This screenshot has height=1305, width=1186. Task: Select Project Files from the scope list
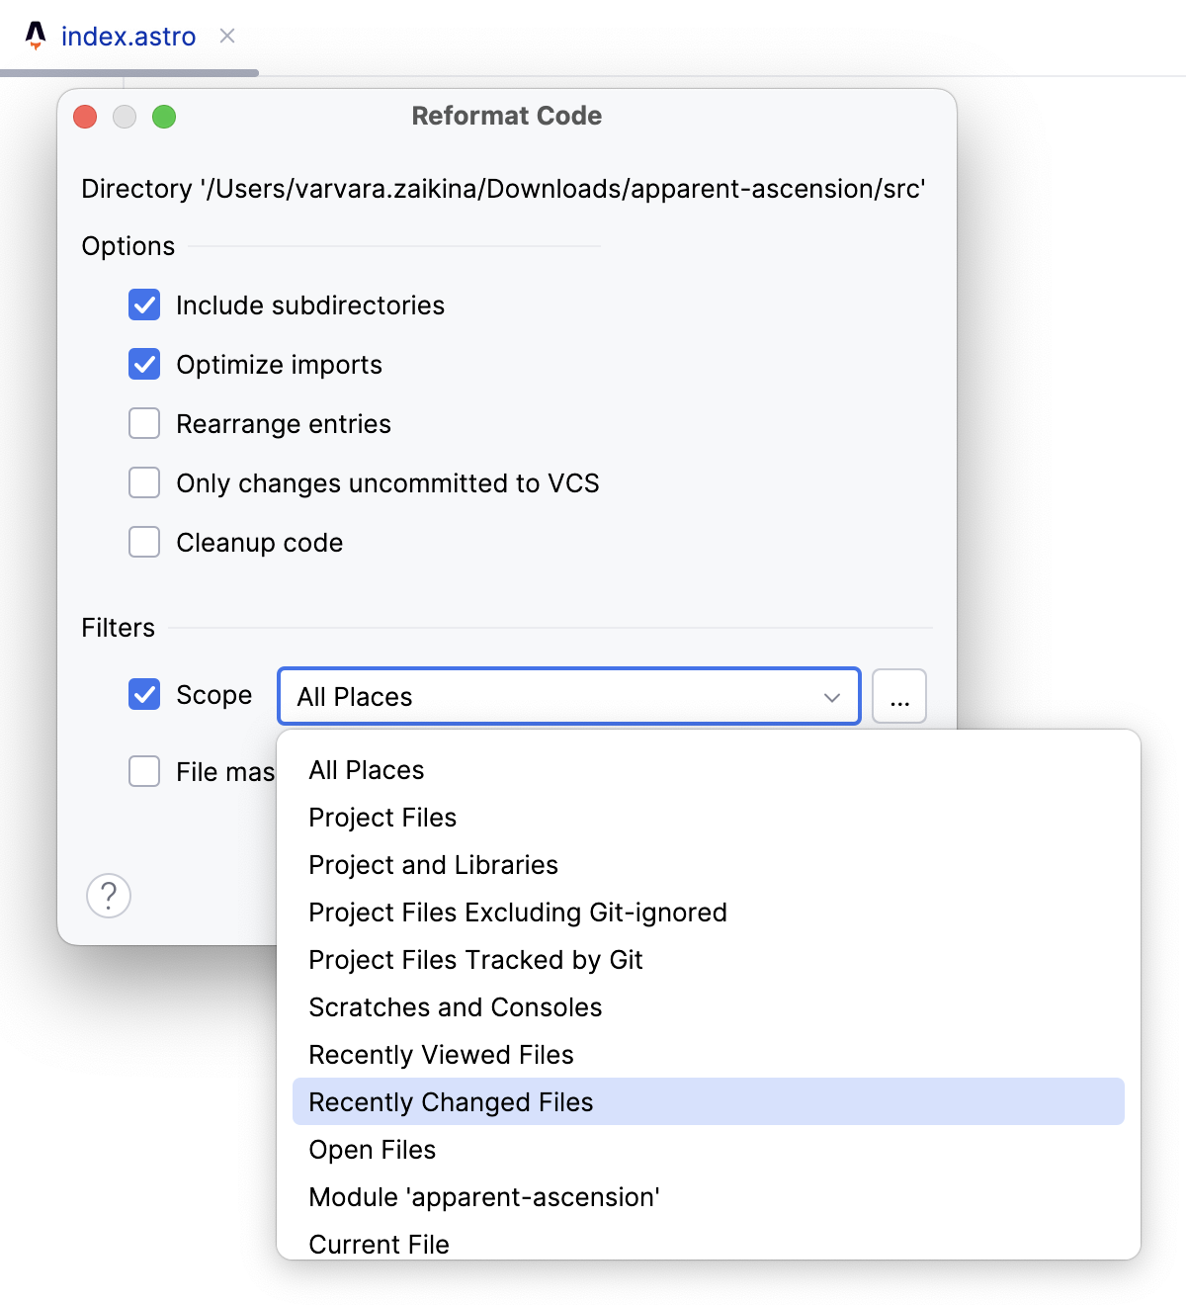coord(381,817)
